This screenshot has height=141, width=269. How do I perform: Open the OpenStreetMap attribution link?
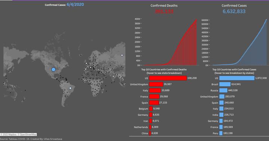pos(27,135)
